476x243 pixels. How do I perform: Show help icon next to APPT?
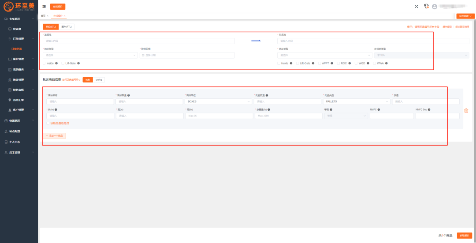click(x=332, y=63)
